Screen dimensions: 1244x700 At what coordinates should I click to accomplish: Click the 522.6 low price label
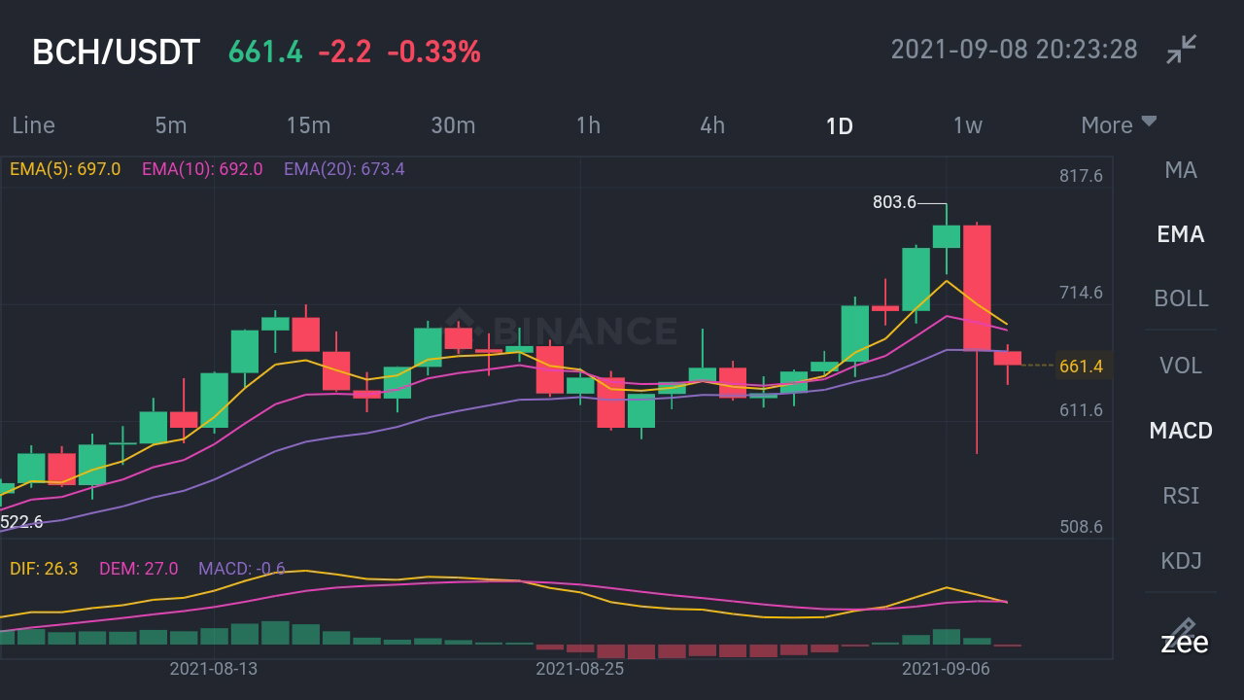click(x=21, y=522)
